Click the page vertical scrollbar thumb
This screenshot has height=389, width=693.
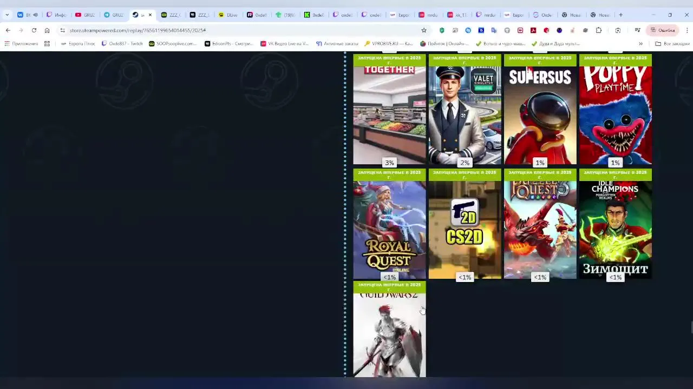691,328
